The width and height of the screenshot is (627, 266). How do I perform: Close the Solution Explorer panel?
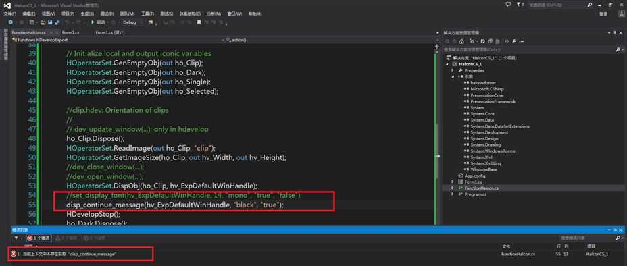[621, 33]
